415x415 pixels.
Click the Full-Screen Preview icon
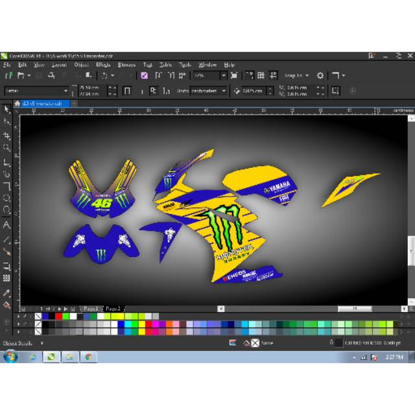click(x=234, y=76)
